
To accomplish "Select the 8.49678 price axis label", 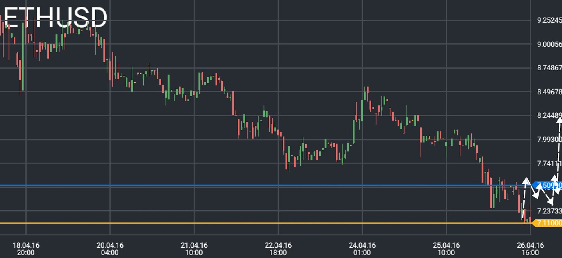I will tap(549, 92).
